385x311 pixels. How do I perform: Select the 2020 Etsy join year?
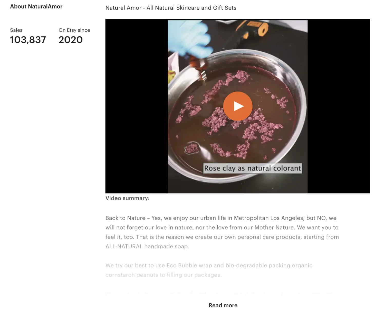71,40
